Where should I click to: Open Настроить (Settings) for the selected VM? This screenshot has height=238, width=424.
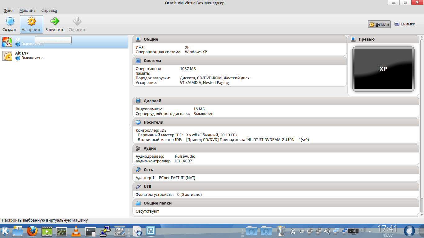[x=31, y=24]
